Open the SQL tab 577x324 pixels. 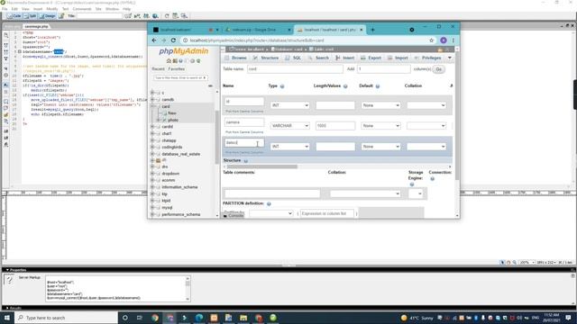(293, 58)
